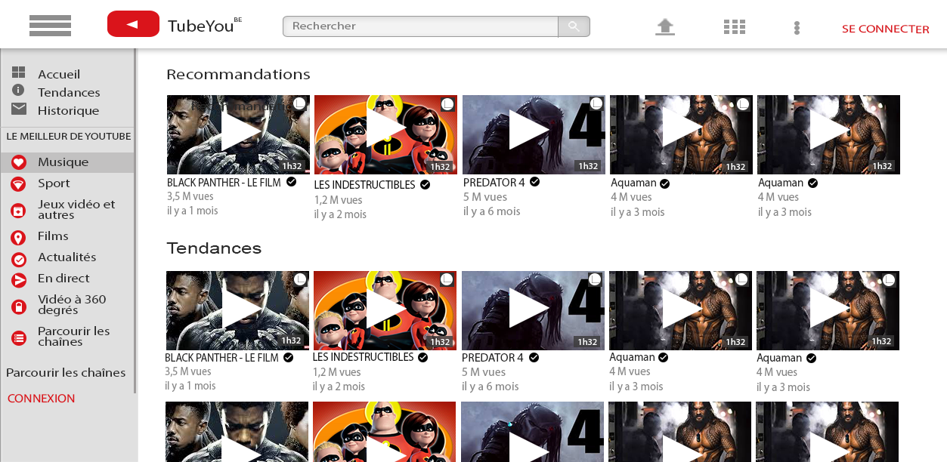
Task: Click watch-later clock on Recommandations Predator 4 thumbnail
Action: [x=596, y=103]
